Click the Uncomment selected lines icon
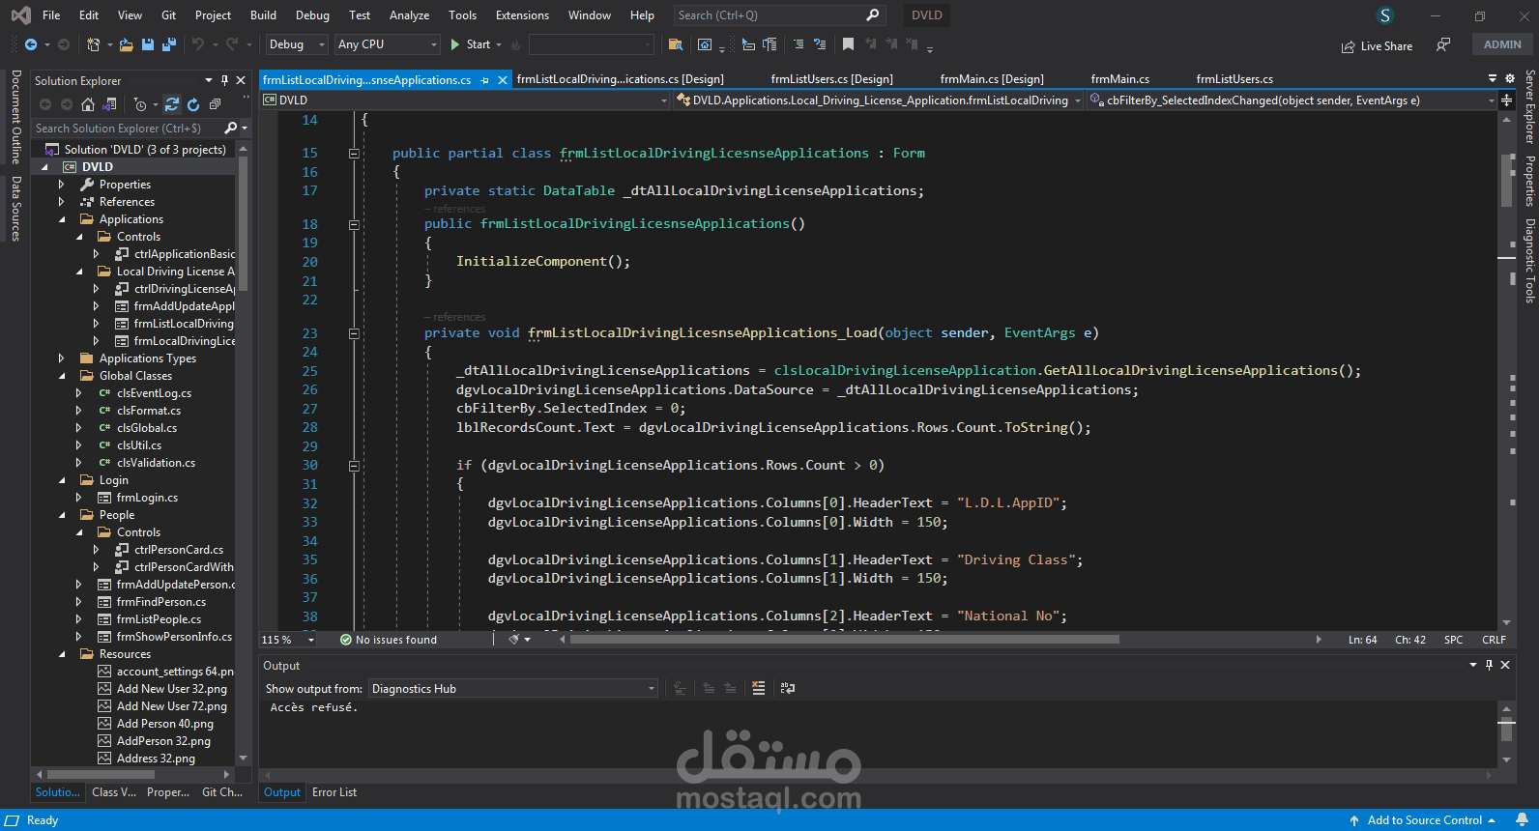Image resolution: width=1539 pixels, height=831 pixels. 820,44
